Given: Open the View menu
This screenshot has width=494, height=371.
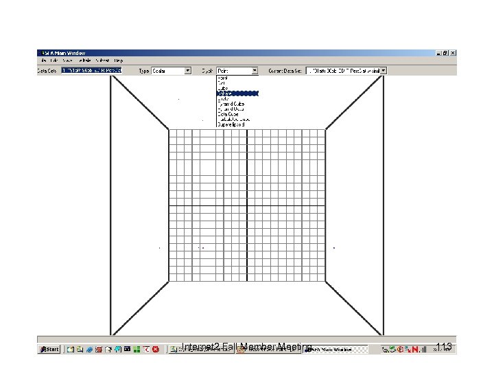Looking at the screenshot, I should (x=67, y=60).
